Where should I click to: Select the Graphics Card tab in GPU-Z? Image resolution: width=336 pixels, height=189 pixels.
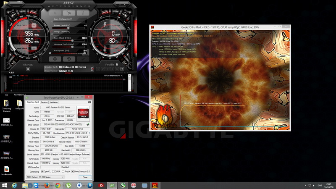33,102
